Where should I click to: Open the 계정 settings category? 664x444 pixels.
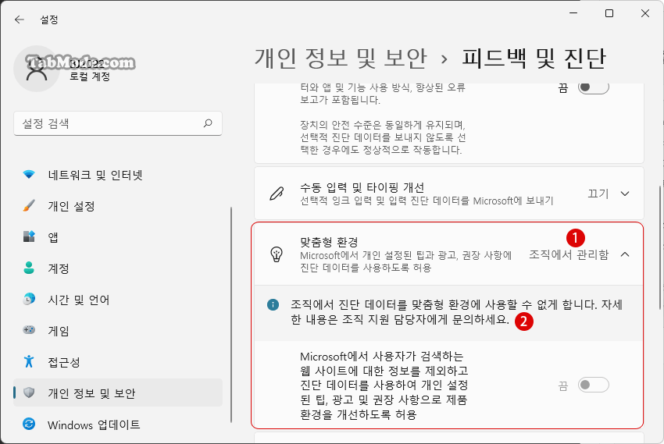click(x=118, y=268)
